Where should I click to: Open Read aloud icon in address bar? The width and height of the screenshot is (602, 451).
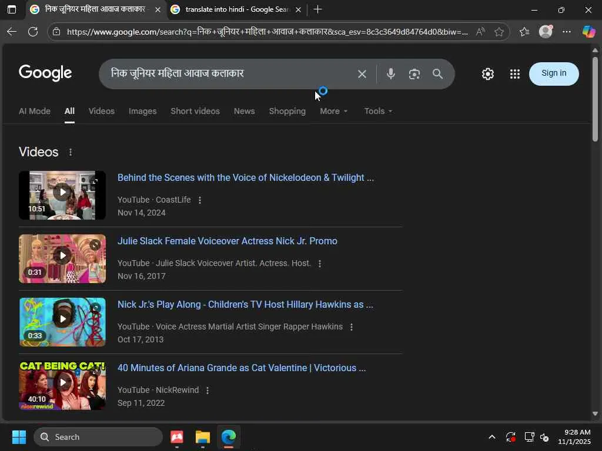(x=480, y=32)
